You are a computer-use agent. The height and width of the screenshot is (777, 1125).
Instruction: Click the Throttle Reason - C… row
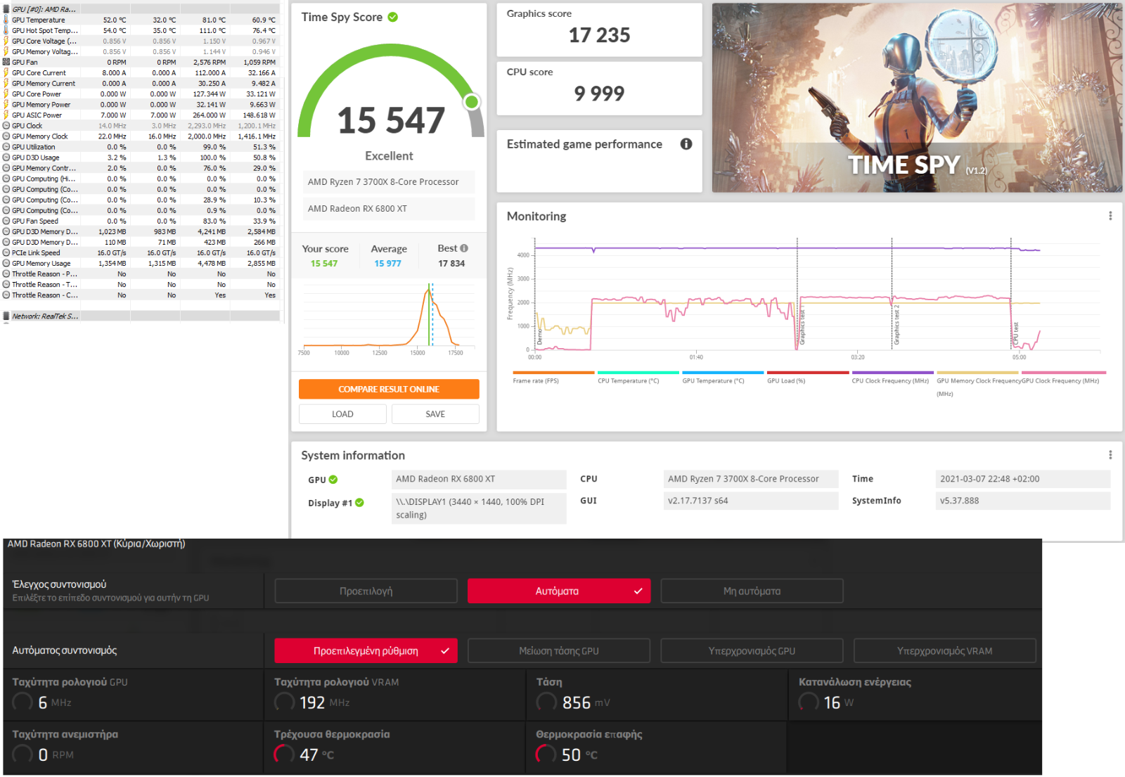pyautogui.click(x=141, y=295)
